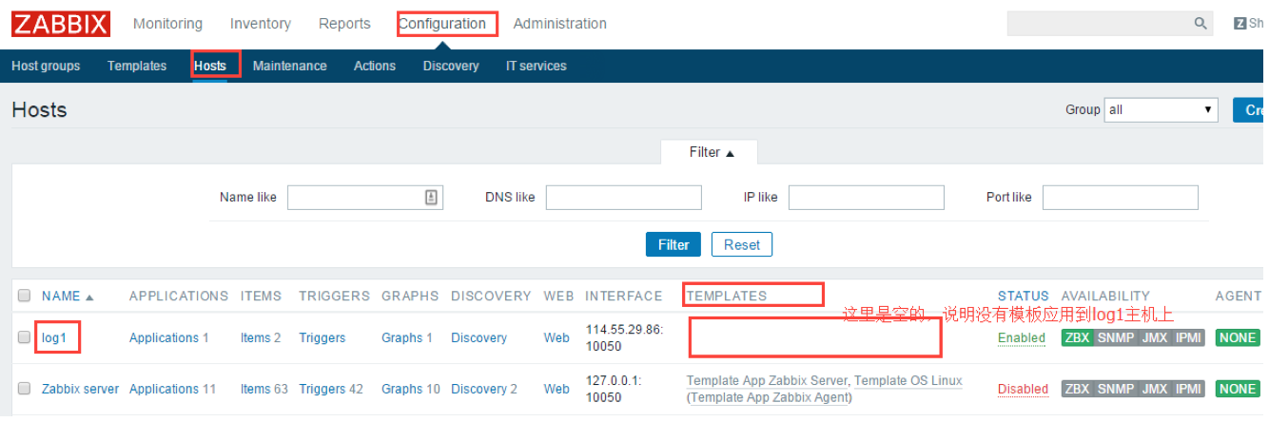Click the NONE badge for Zabbix server
The height and width of the screenshot is (422, 1269).
[x=1238, y=389]
